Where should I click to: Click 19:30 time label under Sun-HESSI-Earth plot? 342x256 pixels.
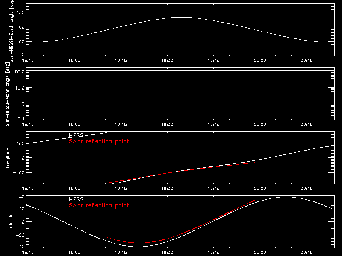(167, 61)
